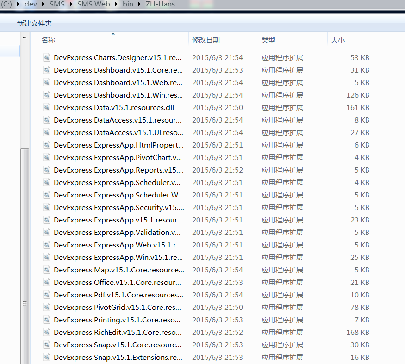Click the ExpressApp.Security file icon
This screenshot has width=405, height=364.
point(46,207)
